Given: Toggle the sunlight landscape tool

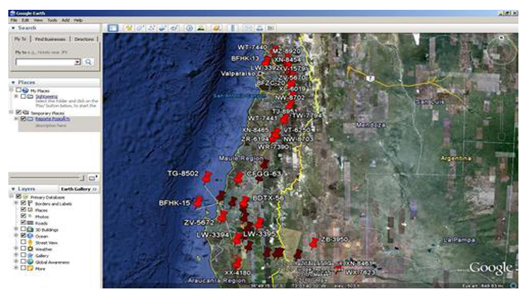Looking at the screenshot, I should click(x=201, y=29).
